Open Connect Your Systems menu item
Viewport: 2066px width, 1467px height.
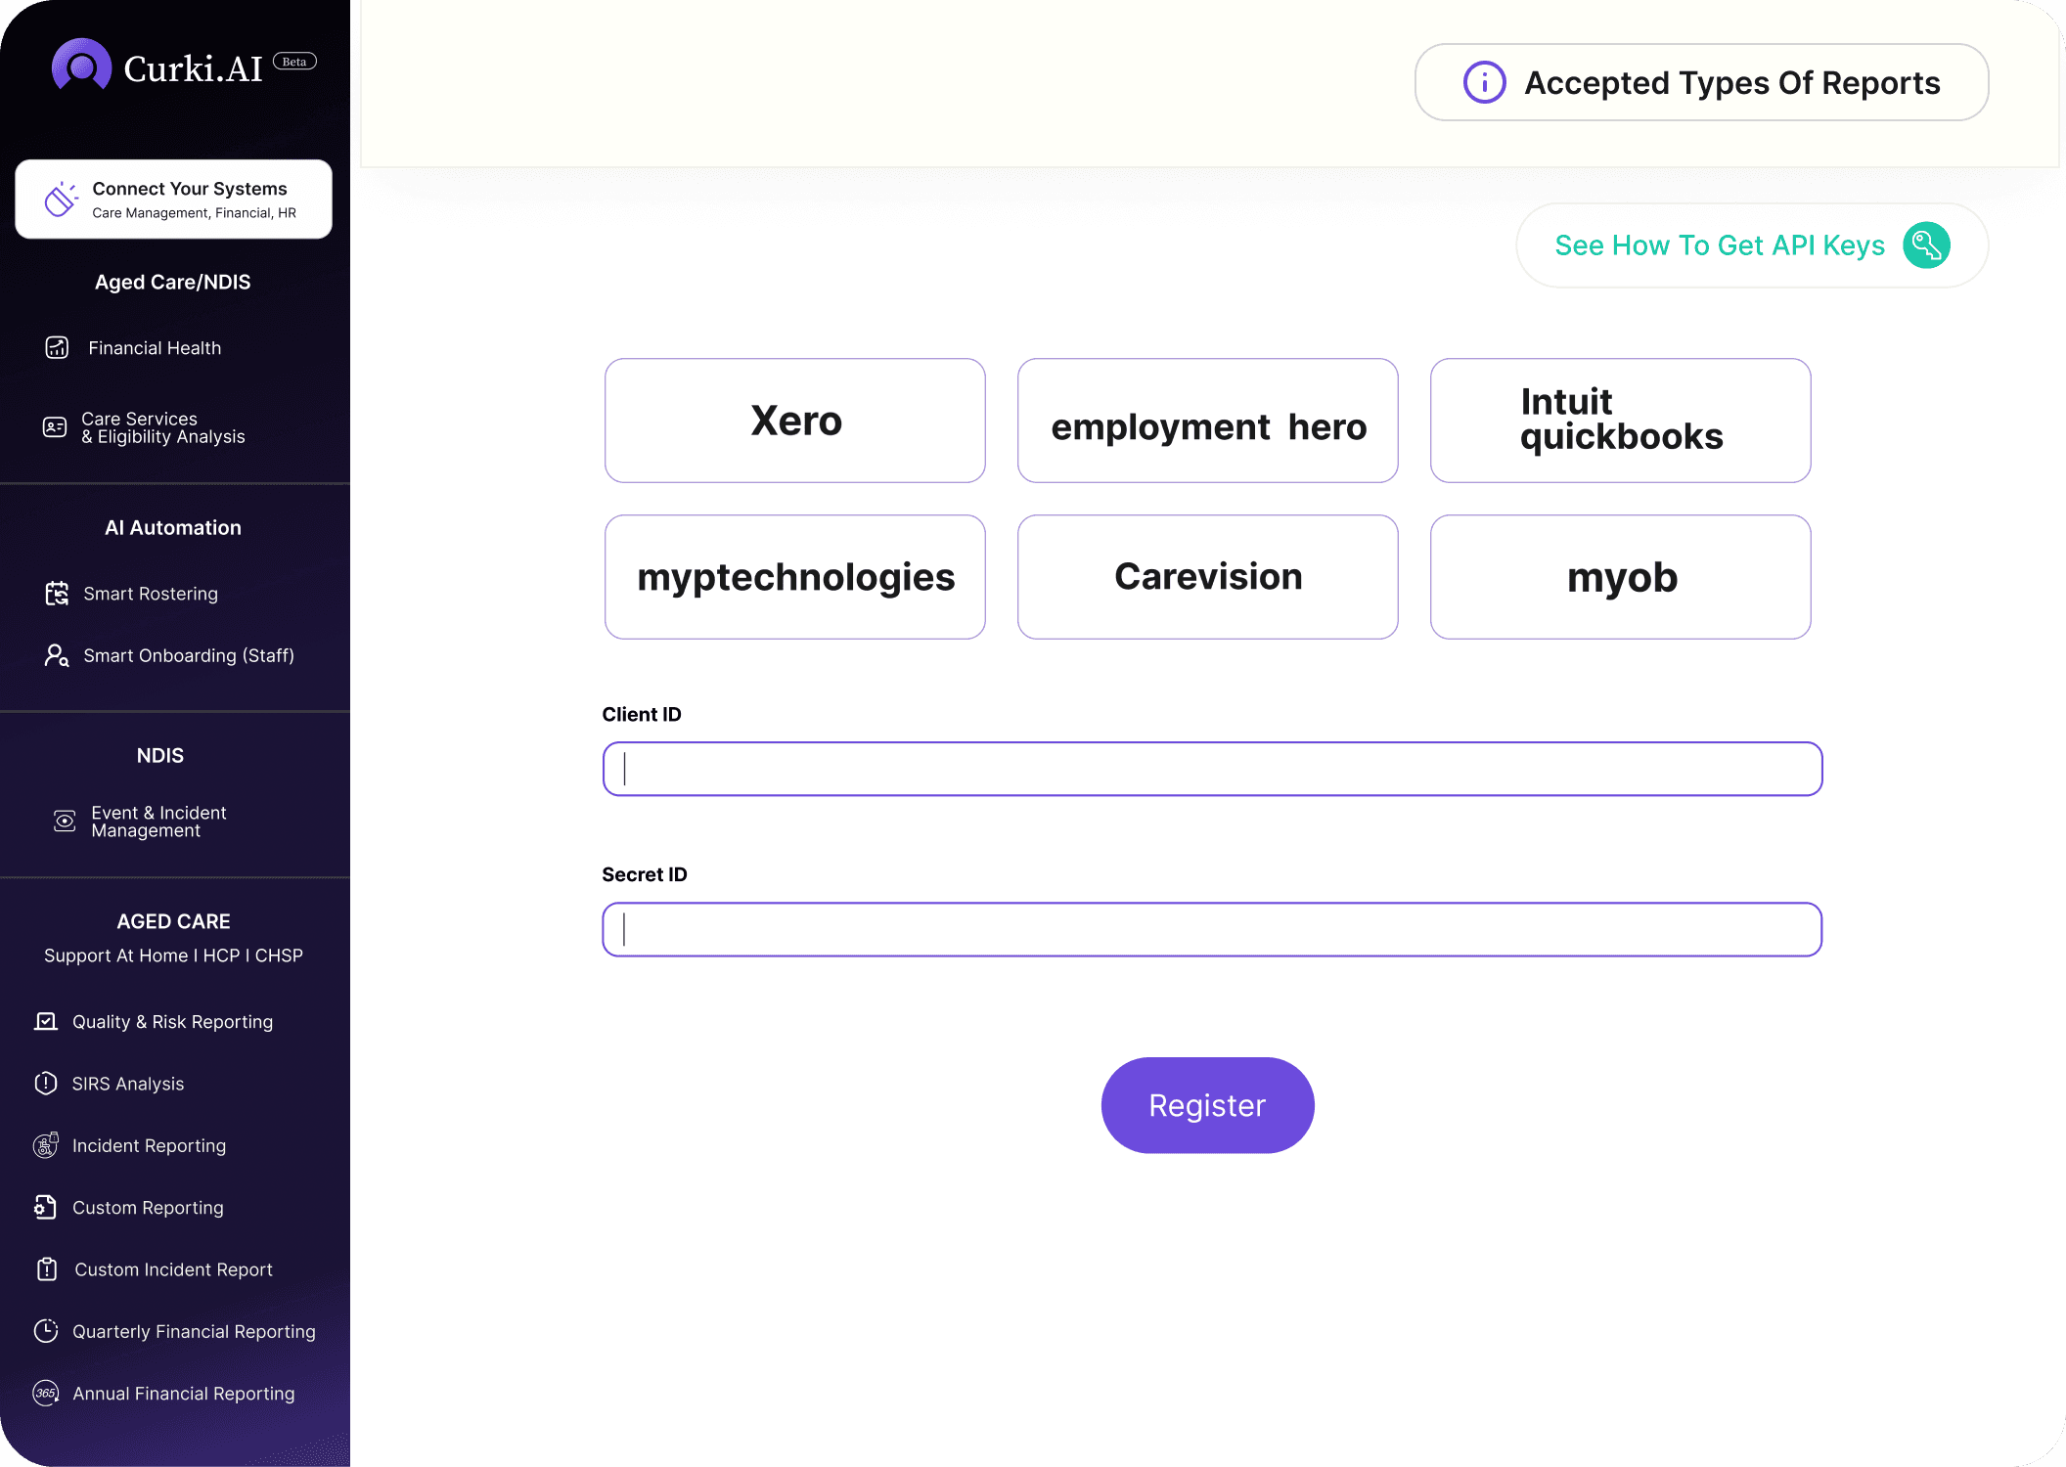(x=173, y=200)
